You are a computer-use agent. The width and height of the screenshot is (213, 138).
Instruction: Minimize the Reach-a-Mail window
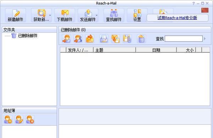(x=198, y=4)
